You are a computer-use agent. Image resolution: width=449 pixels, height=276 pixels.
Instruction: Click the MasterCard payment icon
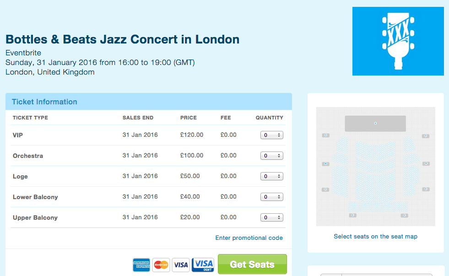161,265
